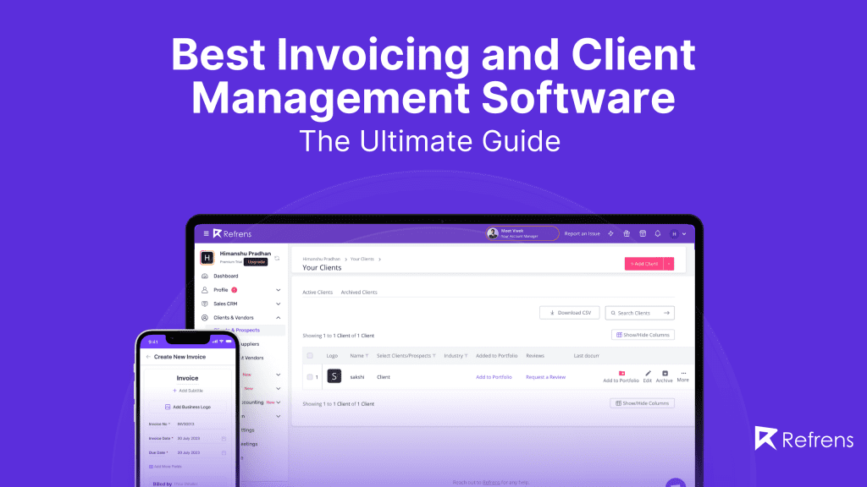
Task: Click inside the Search Clients field
Action: [x=639, y=313]
